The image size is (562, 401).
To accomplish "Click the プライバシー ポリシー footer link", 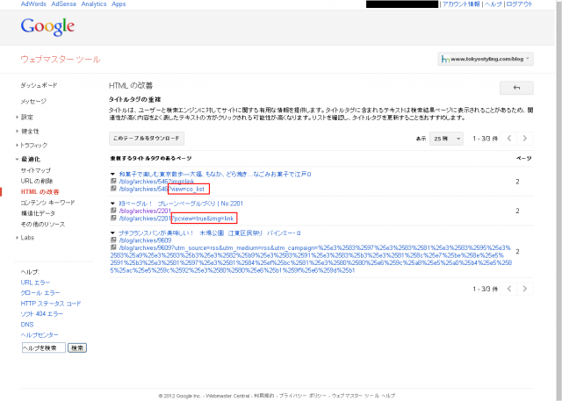I will click(302, 396).
